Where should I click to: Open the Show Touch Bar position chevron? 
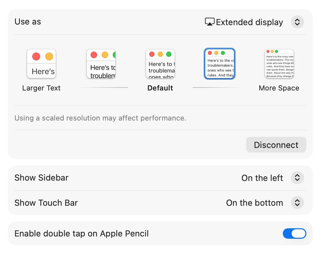(297, 202)
